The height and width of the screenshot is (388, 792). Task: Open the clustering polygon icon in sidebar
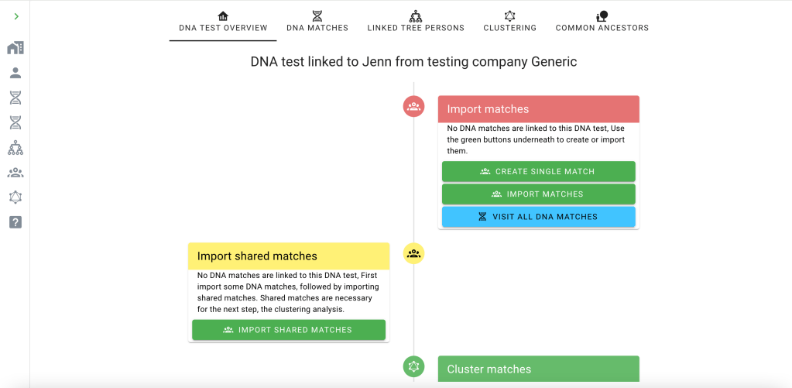pos(15,197)
